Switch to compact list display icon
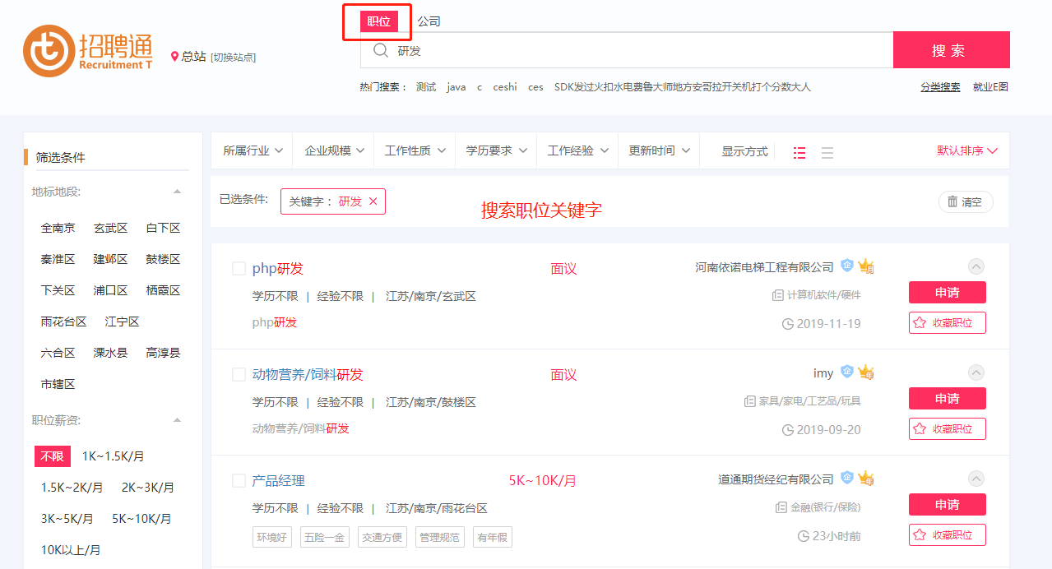The image size is (1052, 569). [x=827, y=152]
